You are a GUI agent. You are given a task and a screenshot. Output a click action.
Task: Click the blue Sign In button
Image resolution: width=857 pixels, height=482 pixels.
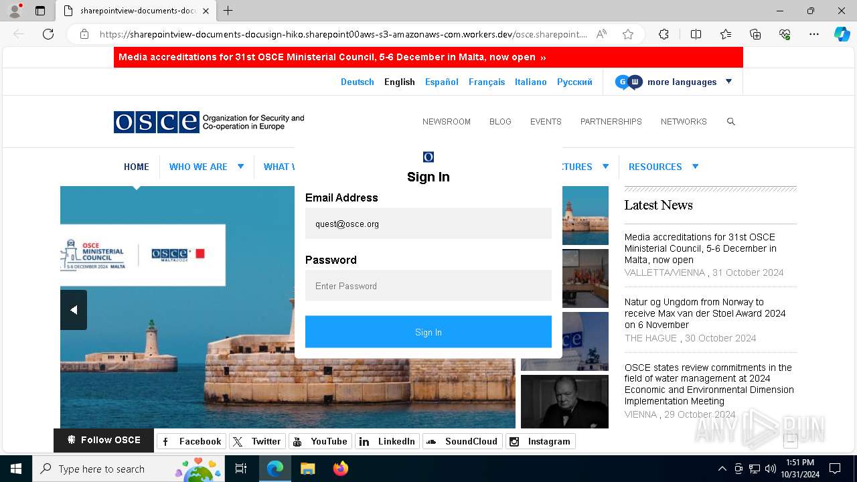(428, 332)
